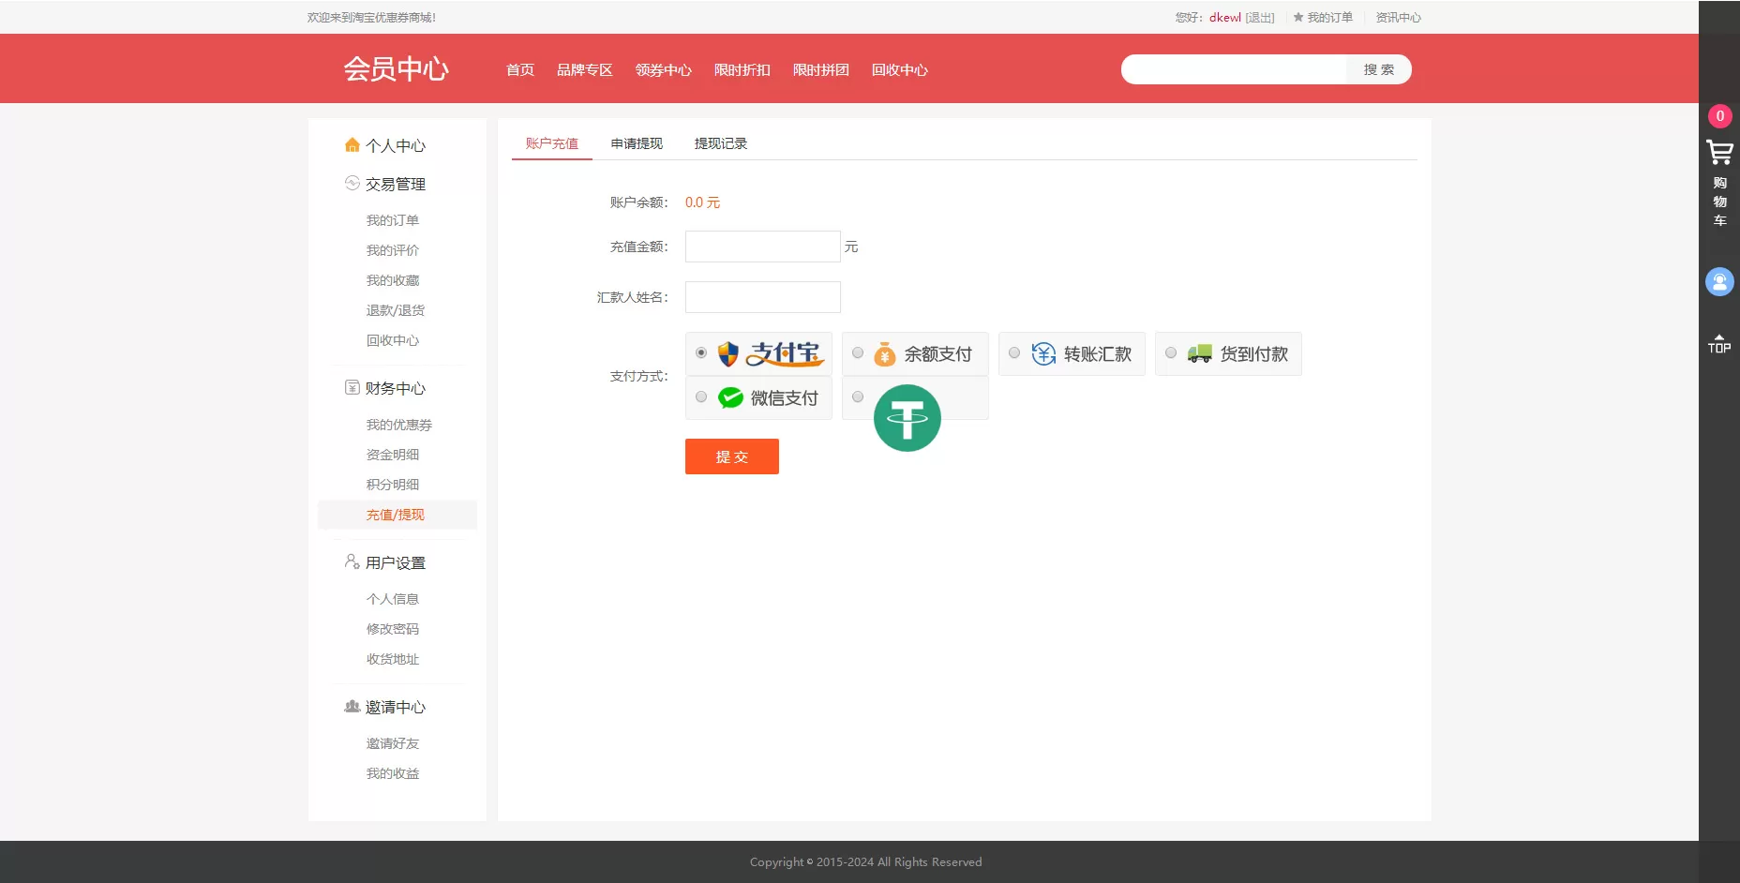Expand the 交易管理 sidebar section
The width and height of the screenshot is (1740, 883).
[x=395, y=184]
